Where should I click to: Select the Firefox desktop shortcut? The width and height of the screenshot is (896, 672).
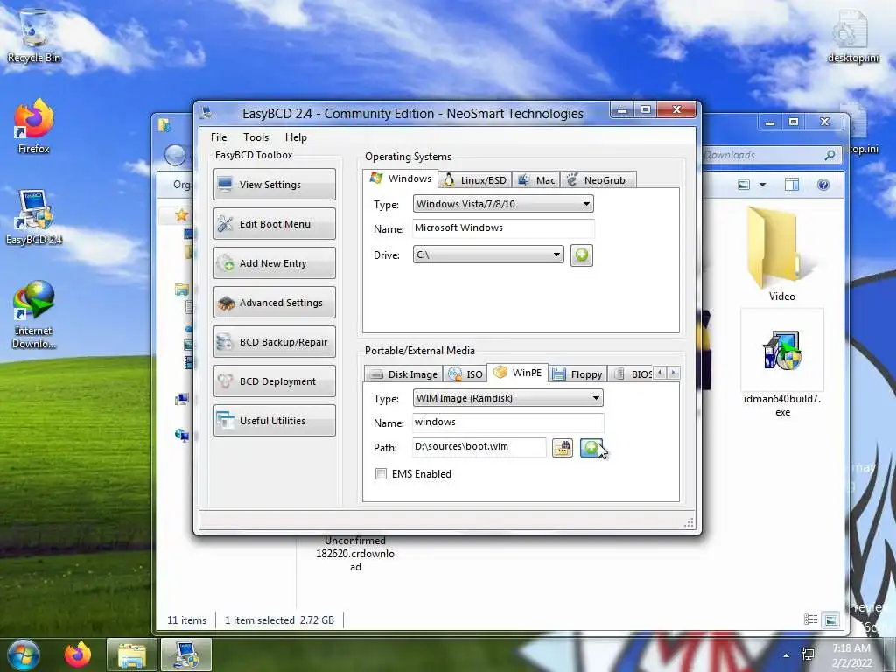34,127
